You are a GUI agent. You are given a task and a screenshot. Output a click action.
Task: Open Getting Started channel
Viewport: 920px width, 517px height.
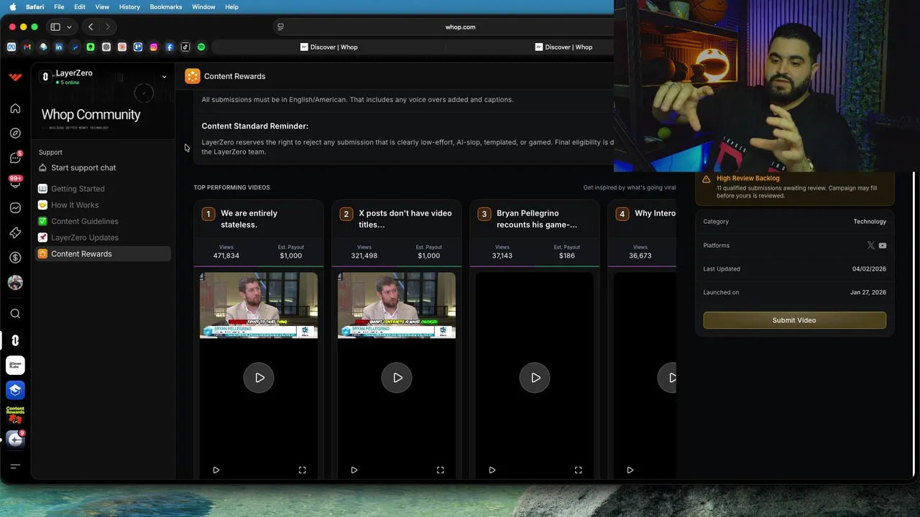(x=104, y=189)
